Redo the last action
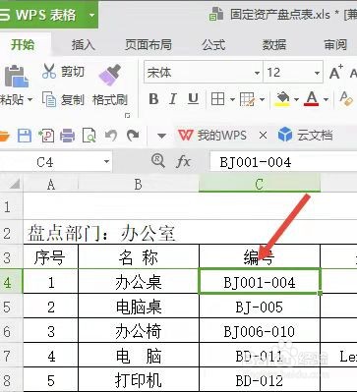 point(133,135)
